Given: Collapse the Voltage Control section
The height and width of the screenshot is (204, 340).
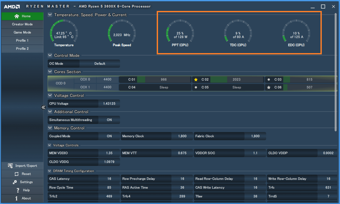Looking at the screenshot, I should pos(50,95).
